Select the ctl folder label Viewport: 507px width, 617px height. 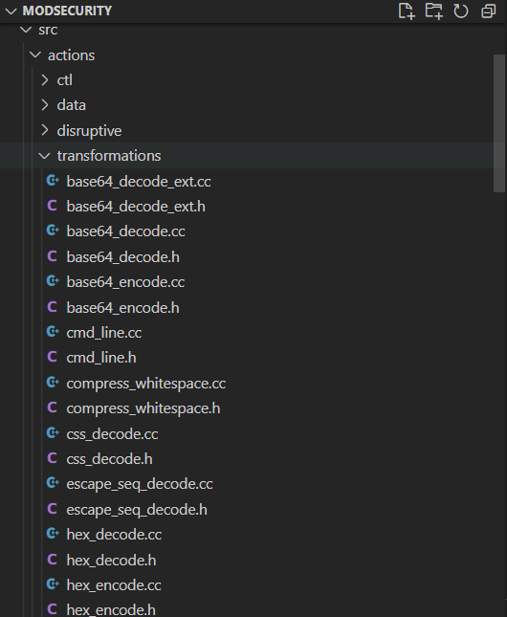[64, 80]
